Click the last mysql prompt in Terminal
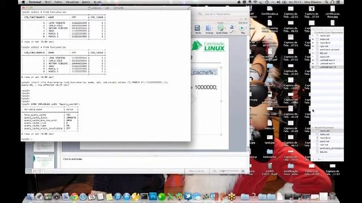This screenshot has width=362, height=203. pos(25,139)
